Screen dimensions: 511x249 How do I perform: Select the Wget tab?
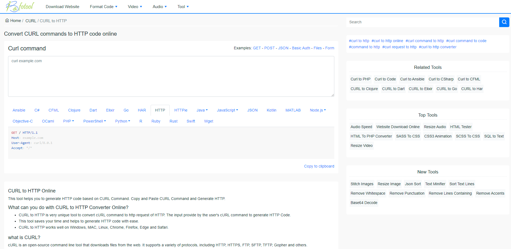click(208, 121)
